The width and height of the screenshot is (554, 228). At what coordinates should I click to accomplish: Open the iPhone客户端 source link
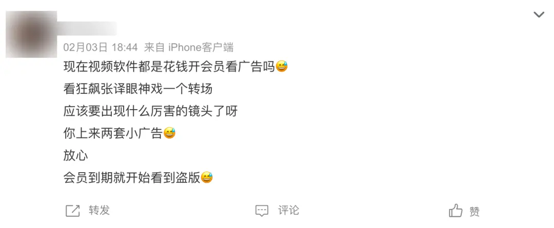click(x=201, y=47)
